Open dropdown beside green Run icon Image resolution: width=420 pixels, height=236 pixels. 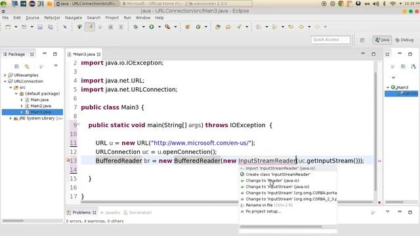click(x=159, y=27)
